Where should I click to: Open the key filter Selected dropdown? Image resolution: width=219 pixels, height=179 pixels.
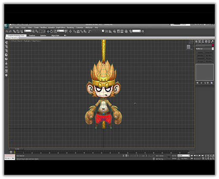point(184,156)
